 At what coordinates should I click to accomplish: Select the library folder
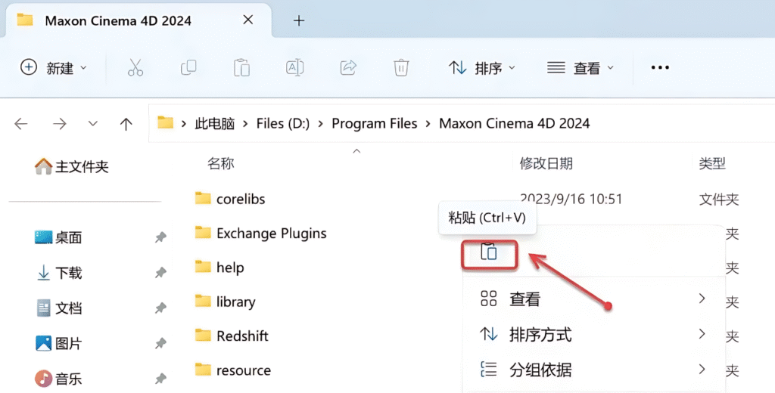(x=225, y=302)
